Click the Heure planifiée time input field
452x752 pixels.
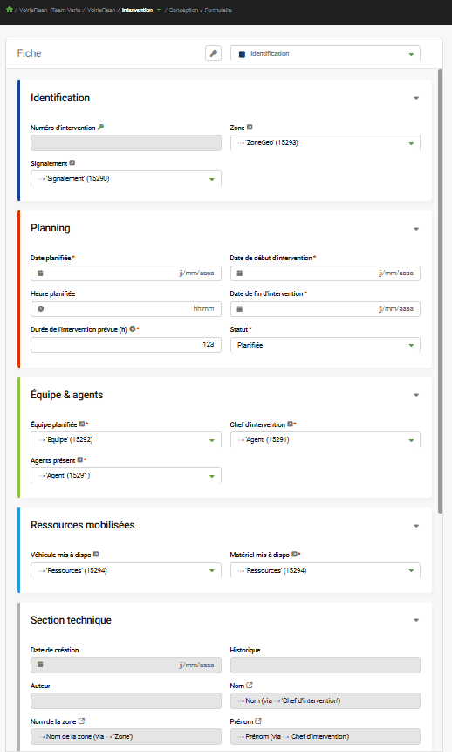click(126, 309)
